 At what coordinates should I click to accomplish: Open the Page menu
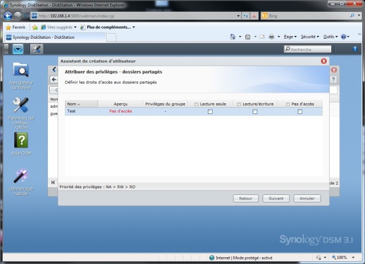(x=290, y=37)
